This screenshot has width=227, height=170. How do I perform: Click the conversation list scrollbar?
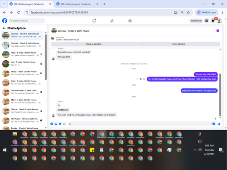coord(46,57)
